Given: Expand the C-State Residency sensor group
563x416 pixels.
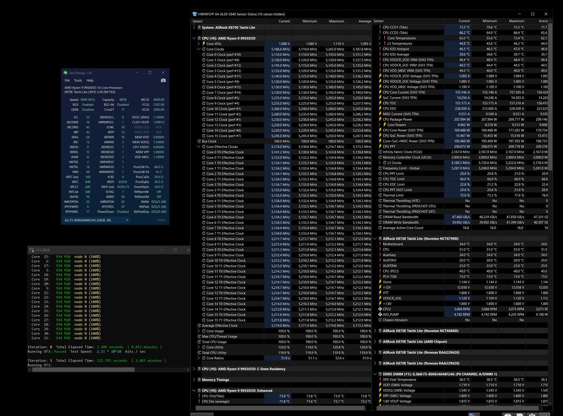Looking at the screenshot, I should pyautogui.click(x=194, y=369).
